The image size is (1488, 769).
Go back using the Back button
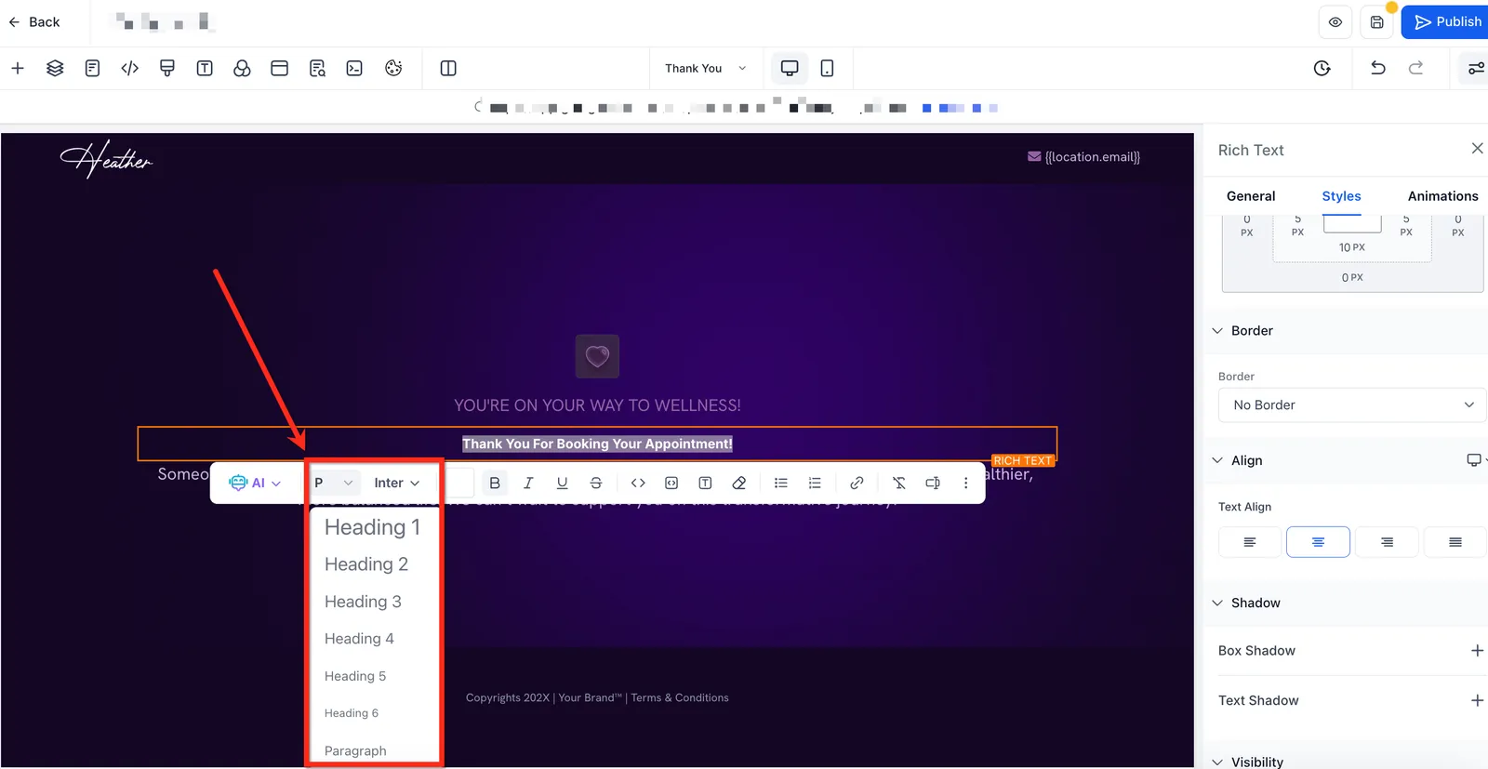pyautogui.click(x=34, y=21)
